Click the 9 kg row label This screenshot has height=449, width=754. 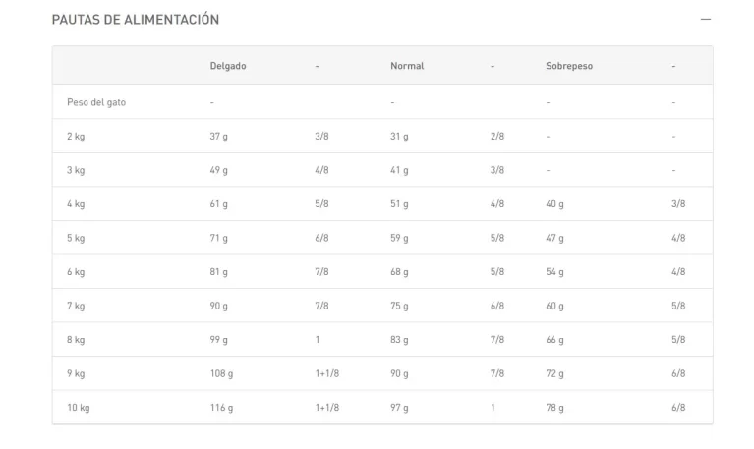coord(76,373)
